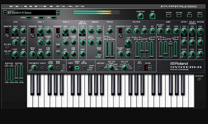Screen dimensions: 208x124
Task: Click the CONDITION knob
Action: (x=140, y=16)
